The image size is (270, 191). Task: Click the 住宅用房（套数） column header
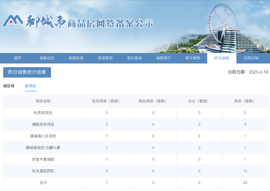[x=107, y=101]
